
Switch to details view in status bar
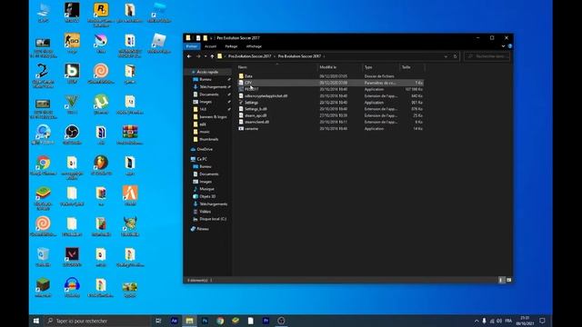501,280
